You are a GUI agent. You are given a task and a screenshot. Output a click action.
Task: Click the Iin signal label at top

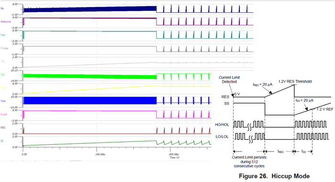[2, 8]
